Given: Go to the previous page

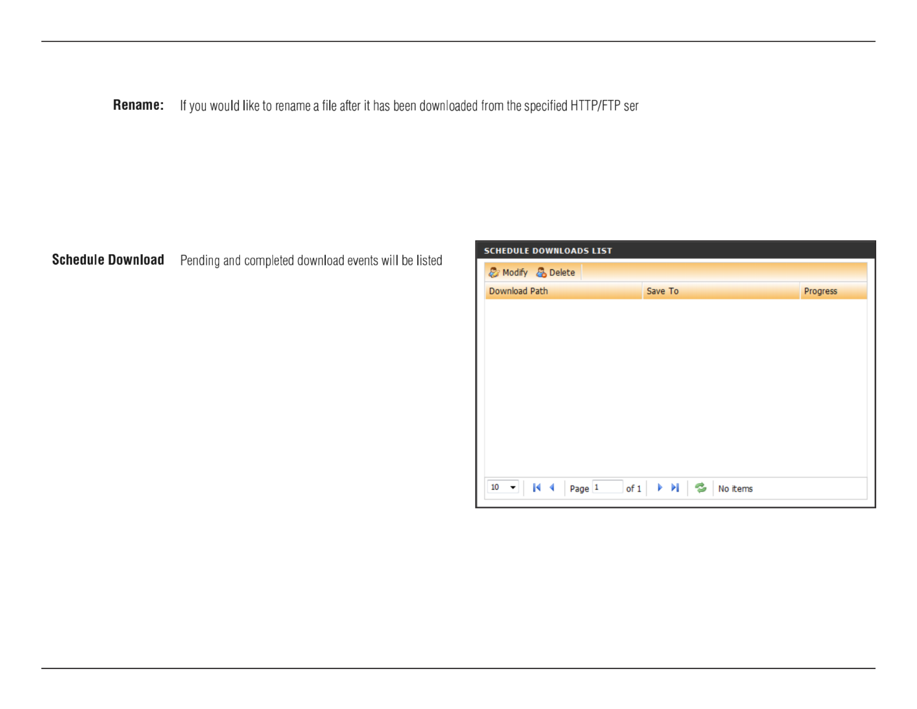Looking at the screenshot, I should pos(552,487).
